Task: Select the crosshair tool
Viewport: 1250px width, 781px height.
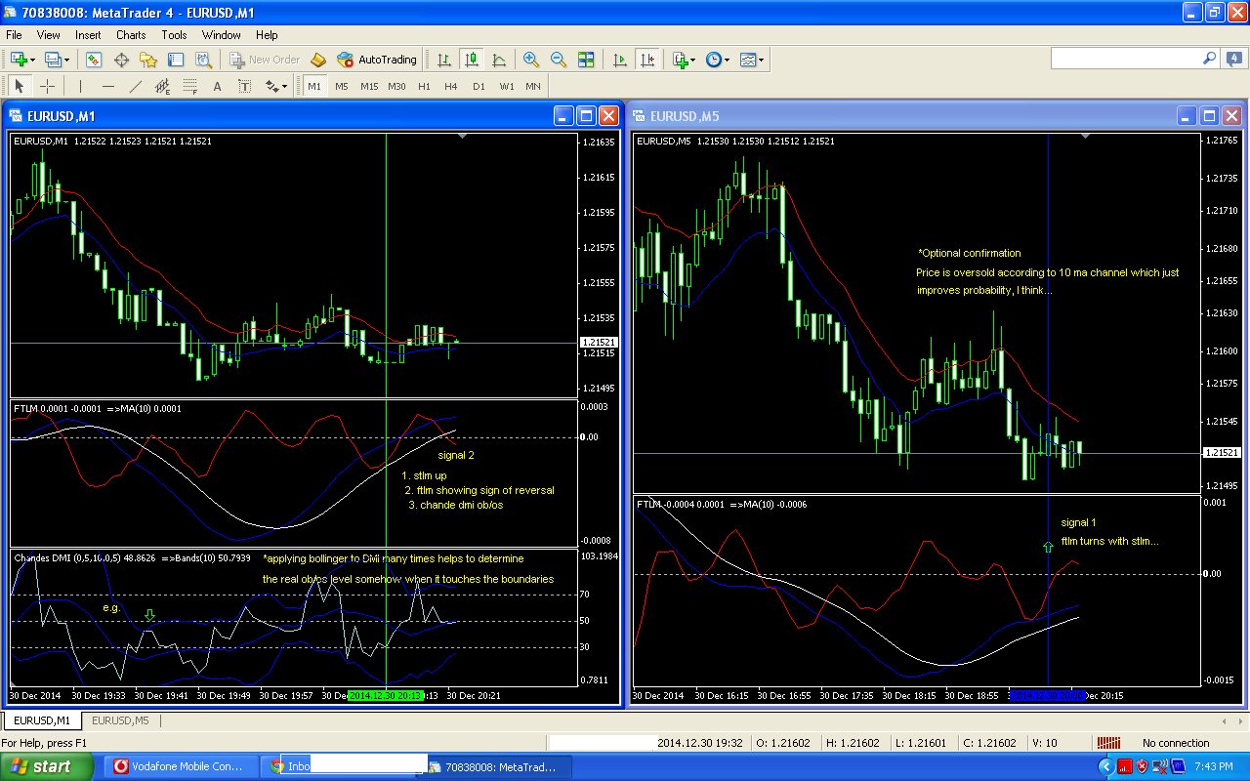Action: 46,86
